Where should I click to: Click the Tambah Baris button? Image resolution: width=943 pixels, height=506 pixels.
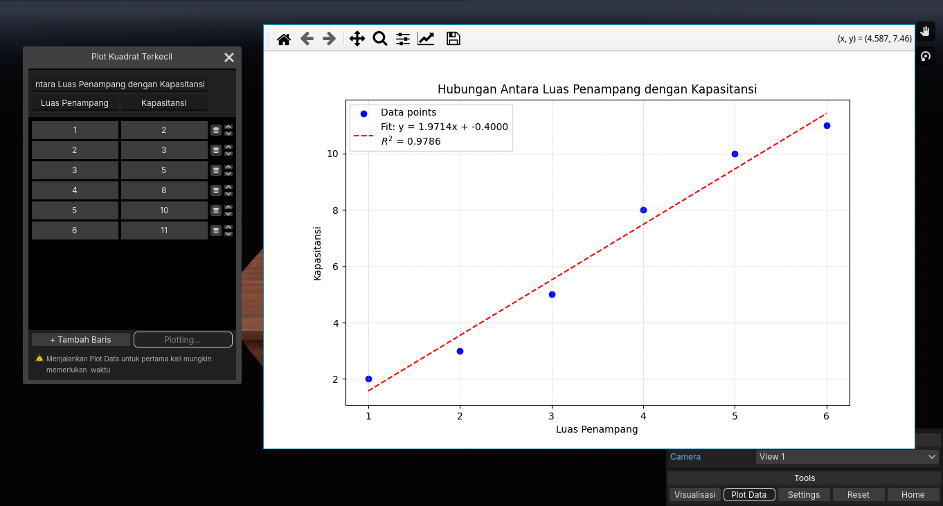[80, 340]
